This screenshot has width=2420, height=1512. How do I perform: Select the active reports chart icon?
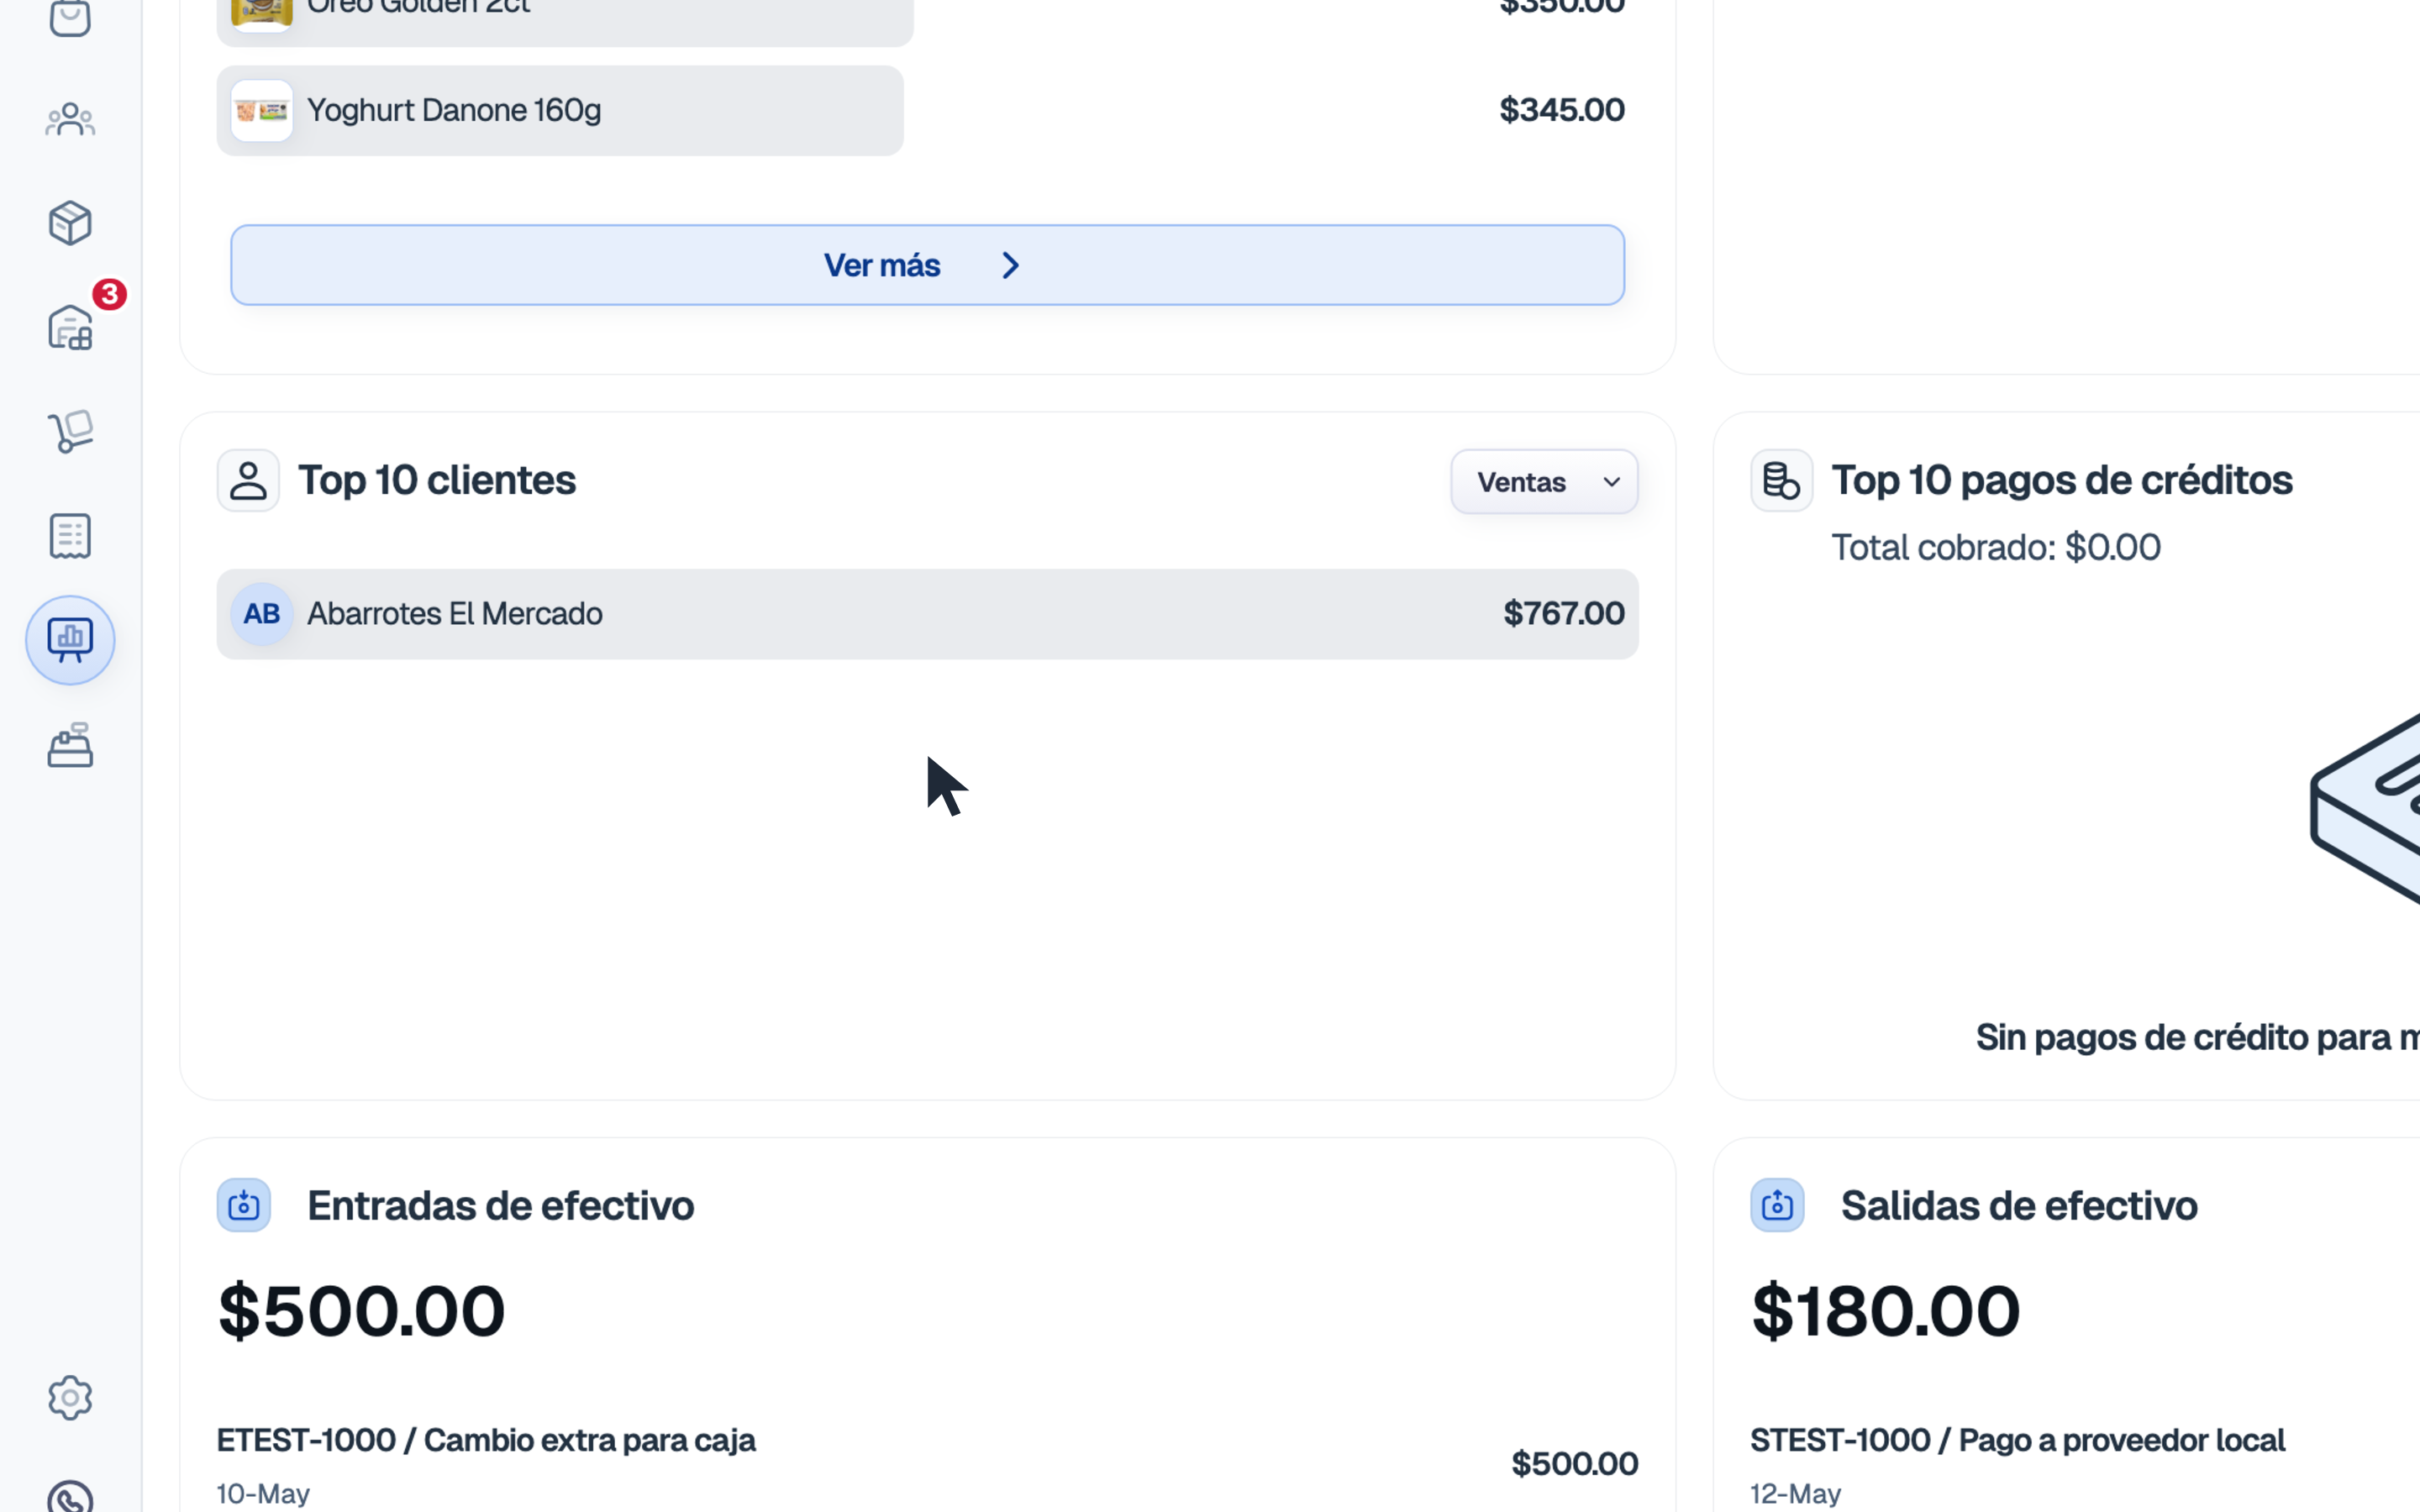(x=70, y=640)
